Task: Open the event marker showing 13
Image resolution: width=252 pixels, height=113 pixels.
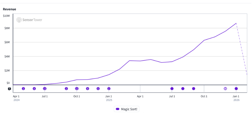Action: (45, 89)
